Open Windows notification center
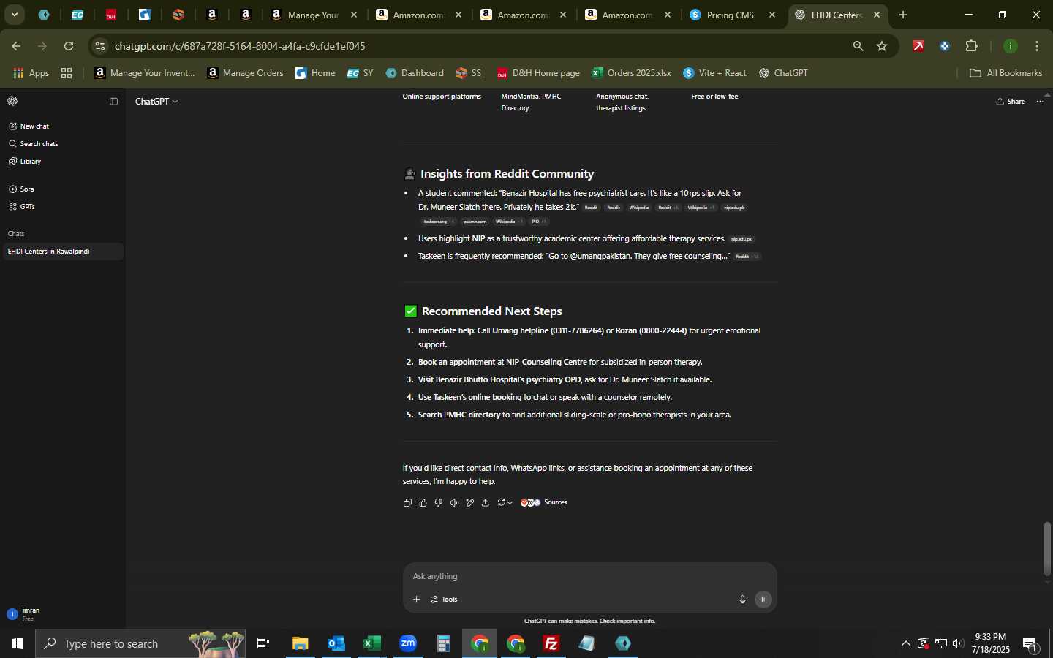 click(x=1030, y=644)
